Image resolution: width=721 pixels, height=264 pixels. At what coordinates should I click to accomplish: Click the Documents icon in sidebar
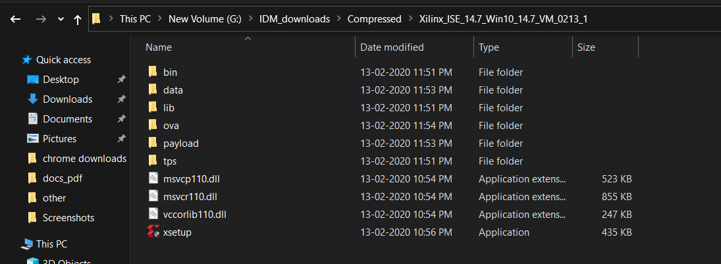[33, 119]
